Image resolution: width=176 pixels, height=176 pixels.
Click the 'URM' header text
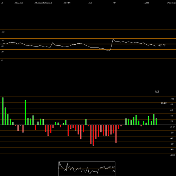[146, 3]
